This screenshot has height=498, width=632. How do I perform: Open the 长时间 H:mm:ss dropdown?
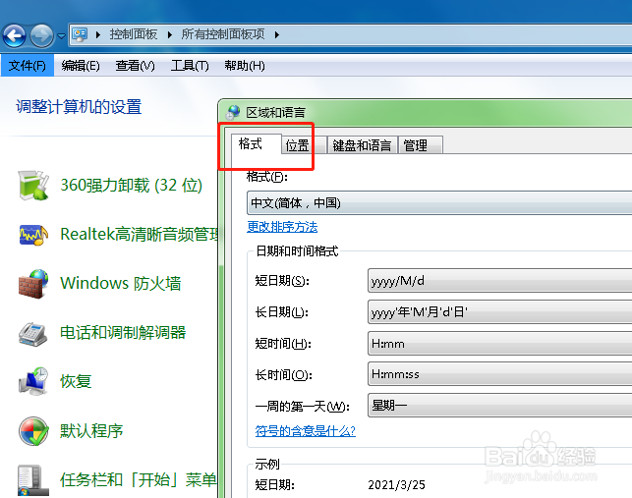click(499, 374)
